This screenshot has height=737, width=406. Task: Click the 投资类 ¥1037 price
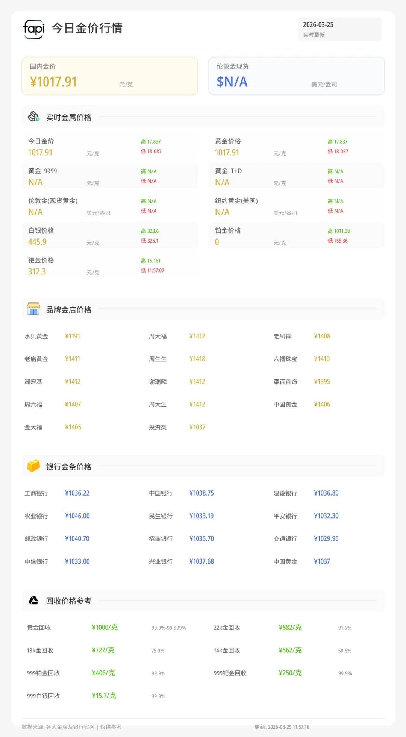coord(197,427)
